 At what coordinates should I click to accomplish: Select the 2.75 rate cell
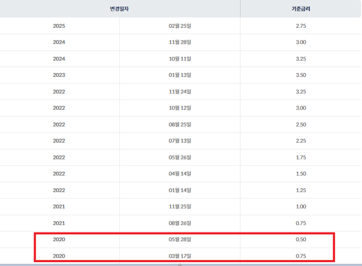301,26
